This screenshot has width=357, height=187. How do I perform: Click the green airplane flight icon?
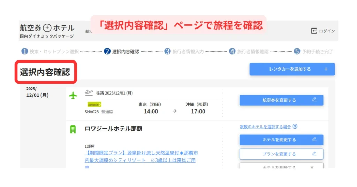(x=73, y=96)
